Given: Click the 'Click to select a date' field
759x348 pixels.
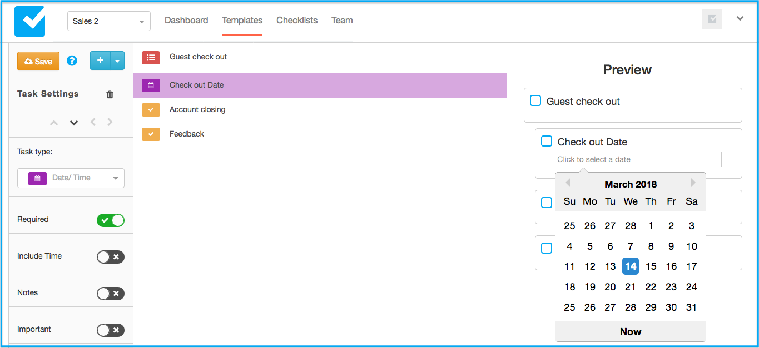Looking at the screenshot, I should (x=638, y=159).
